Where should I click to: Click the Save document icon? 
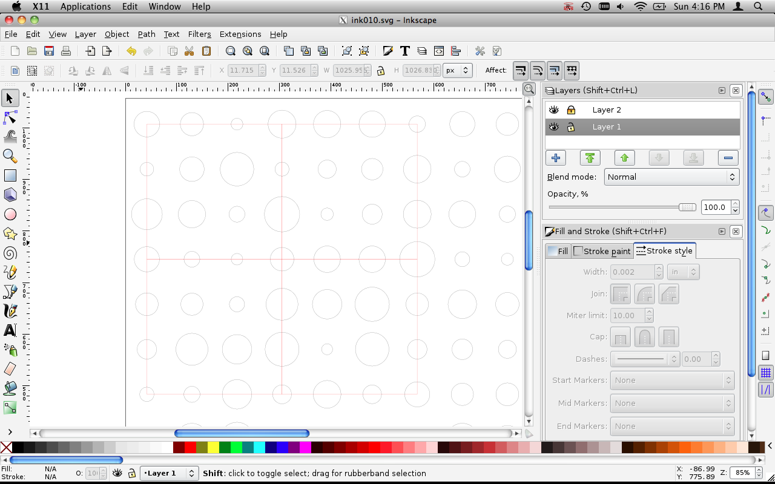[49, 51]
